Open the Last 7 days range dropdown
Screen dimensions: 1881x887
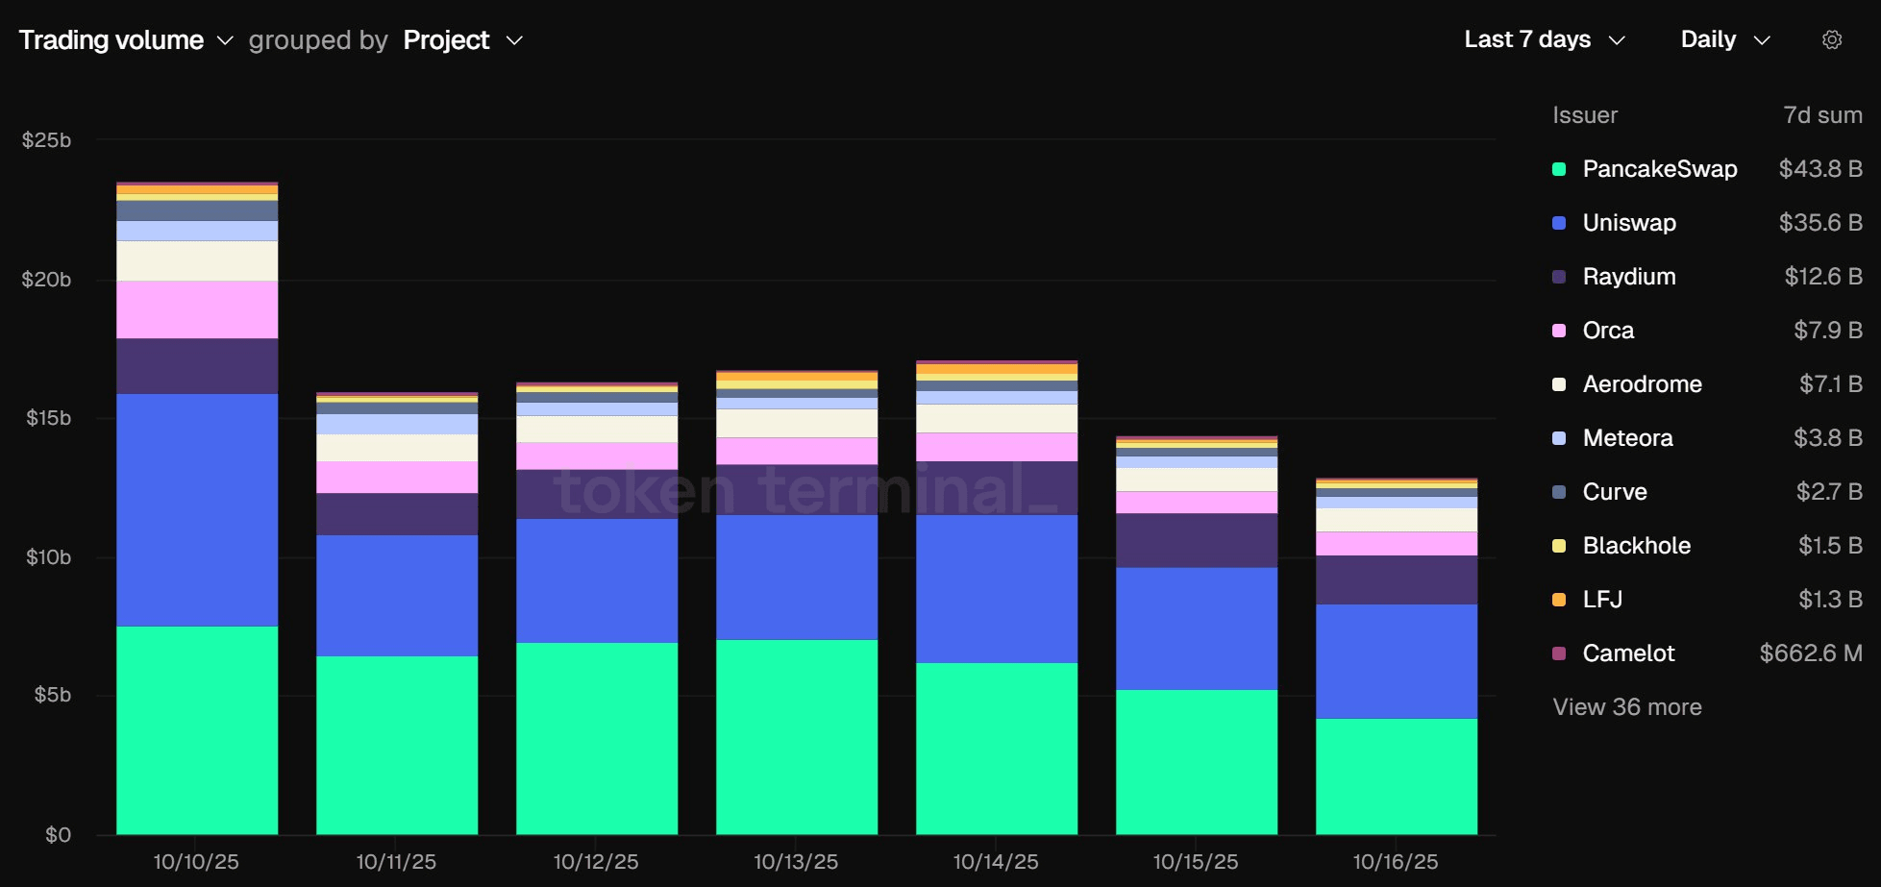[x=1544, y=40]
